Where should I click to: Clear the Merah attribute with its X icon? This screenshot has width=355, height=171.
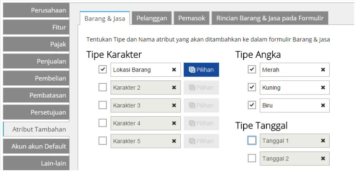pyautogui.click(x=323, y=70)
